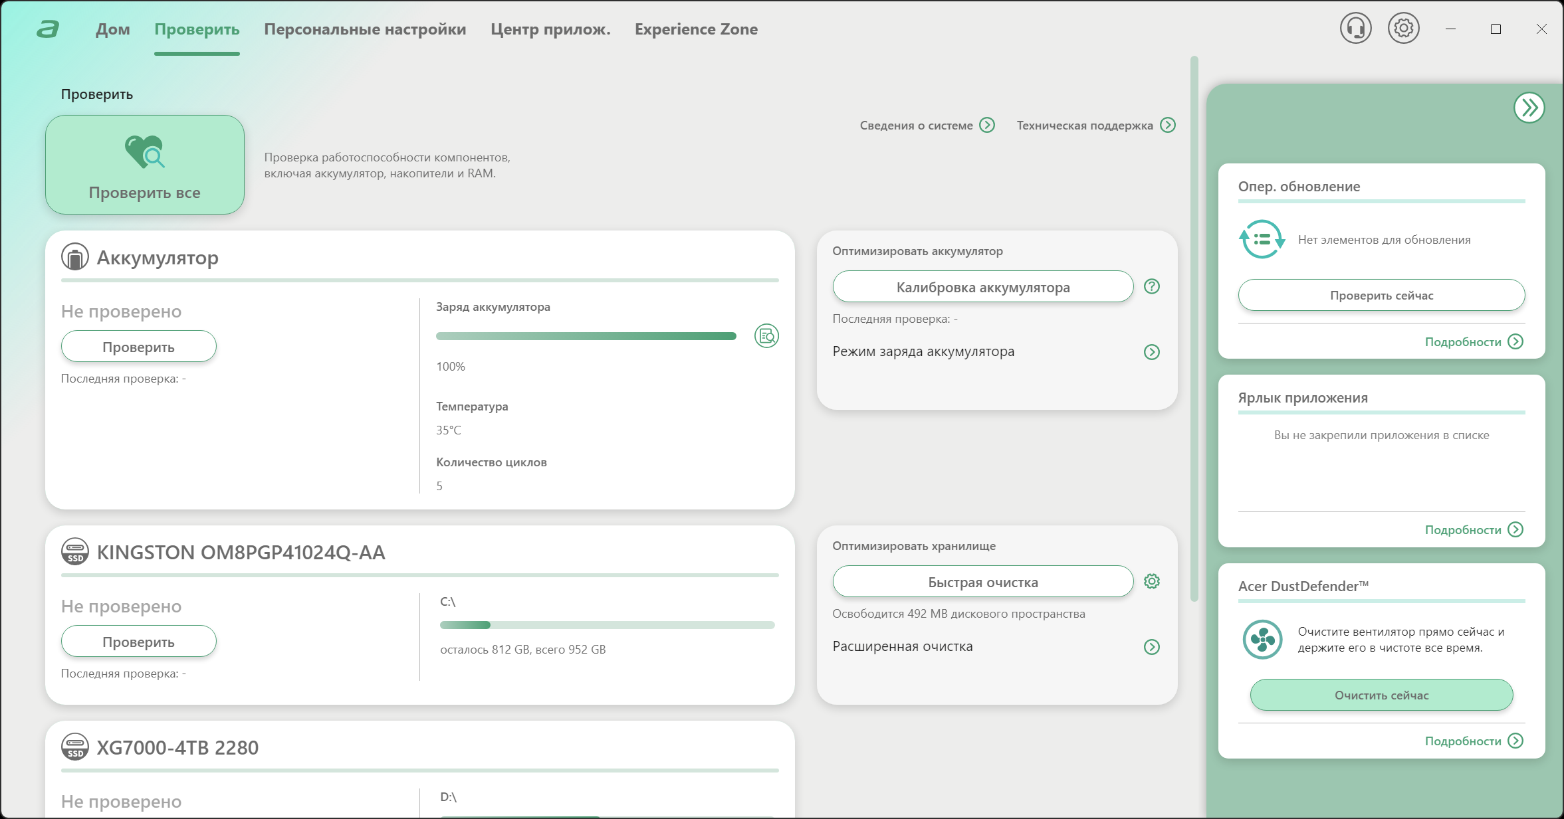1564x819 pixels.
Task: Click the live update refresh list icon
Action: tap(1262, 239)
